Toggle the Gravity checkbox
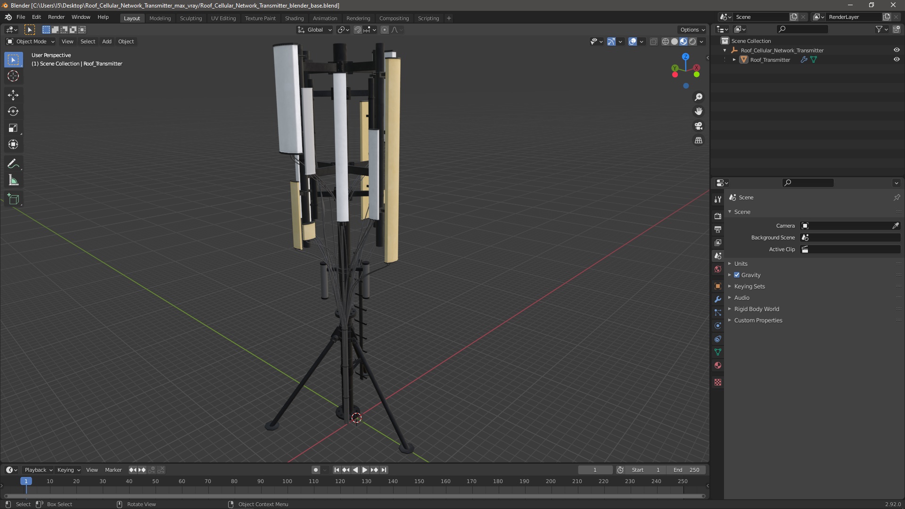This screenshot has height=509, width=905. tap(737, 275)
